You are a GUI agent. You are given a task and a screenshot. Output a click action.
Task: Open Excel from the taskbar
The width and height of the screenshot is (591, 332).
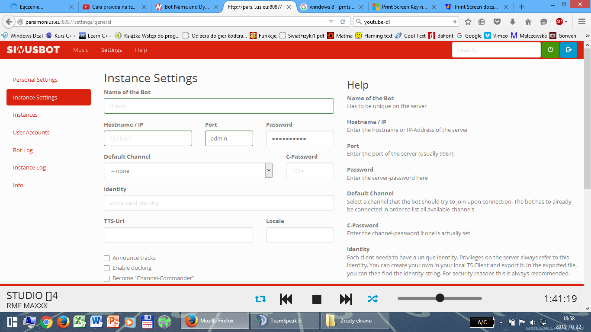point(80,321)
